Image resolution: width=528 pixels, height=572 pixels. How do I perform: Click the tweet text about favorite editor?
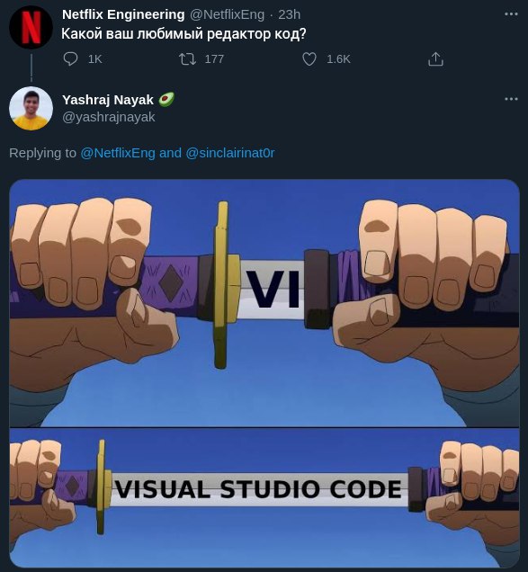pos(183,34)
